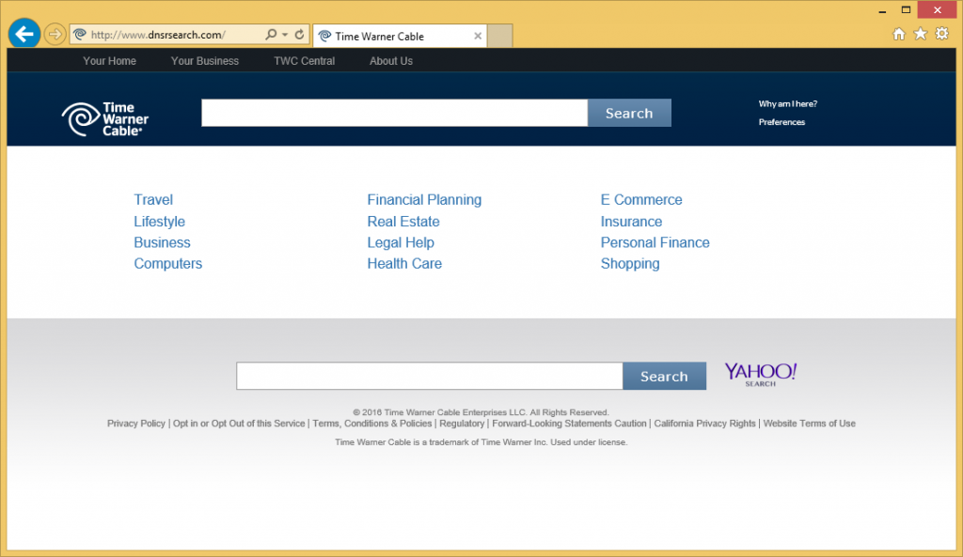Open Your Business menu item
Viewport: 963px width, 557px height.
tap(204, 61)
